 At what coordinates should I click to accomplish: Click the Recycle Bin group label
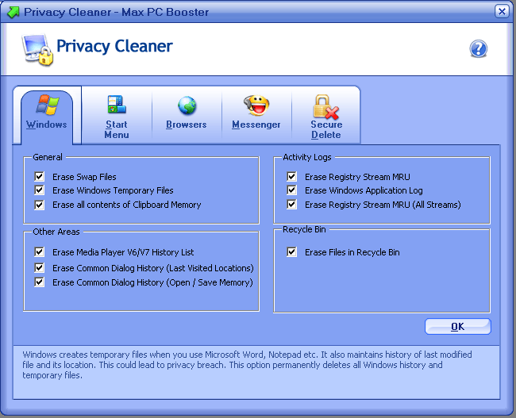(x=304, y=229)
